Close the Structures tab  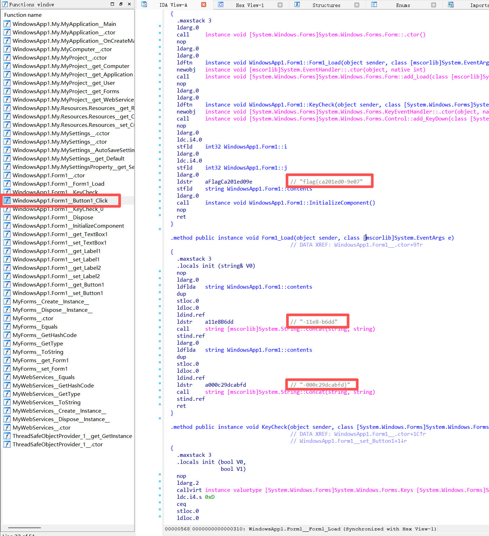click(x=357, y=5)
